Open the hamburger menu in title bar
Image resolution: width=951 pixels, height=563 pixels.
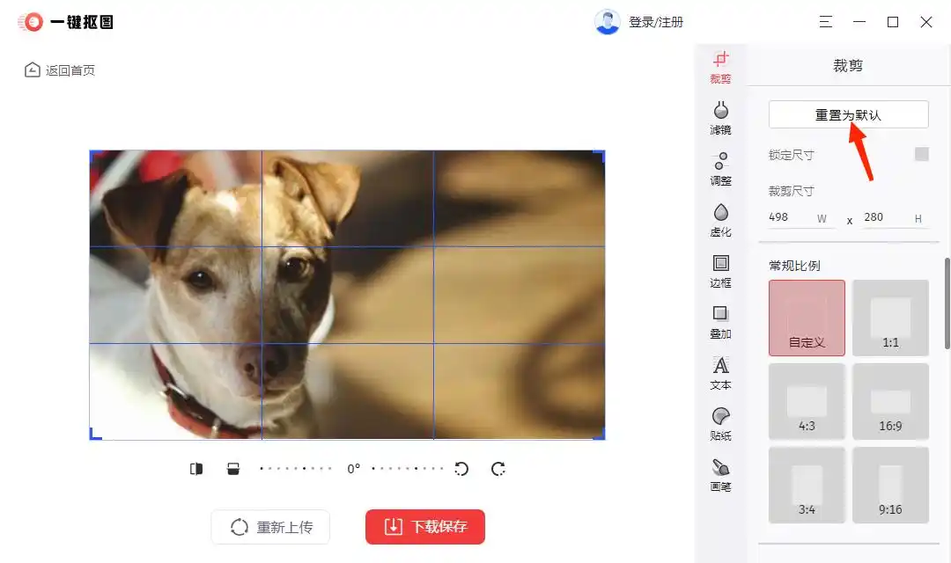[825, 22]
